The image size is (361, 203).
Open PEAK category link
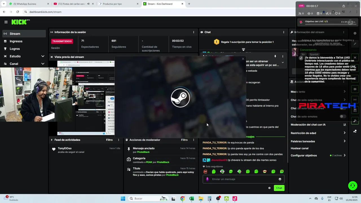149,162
